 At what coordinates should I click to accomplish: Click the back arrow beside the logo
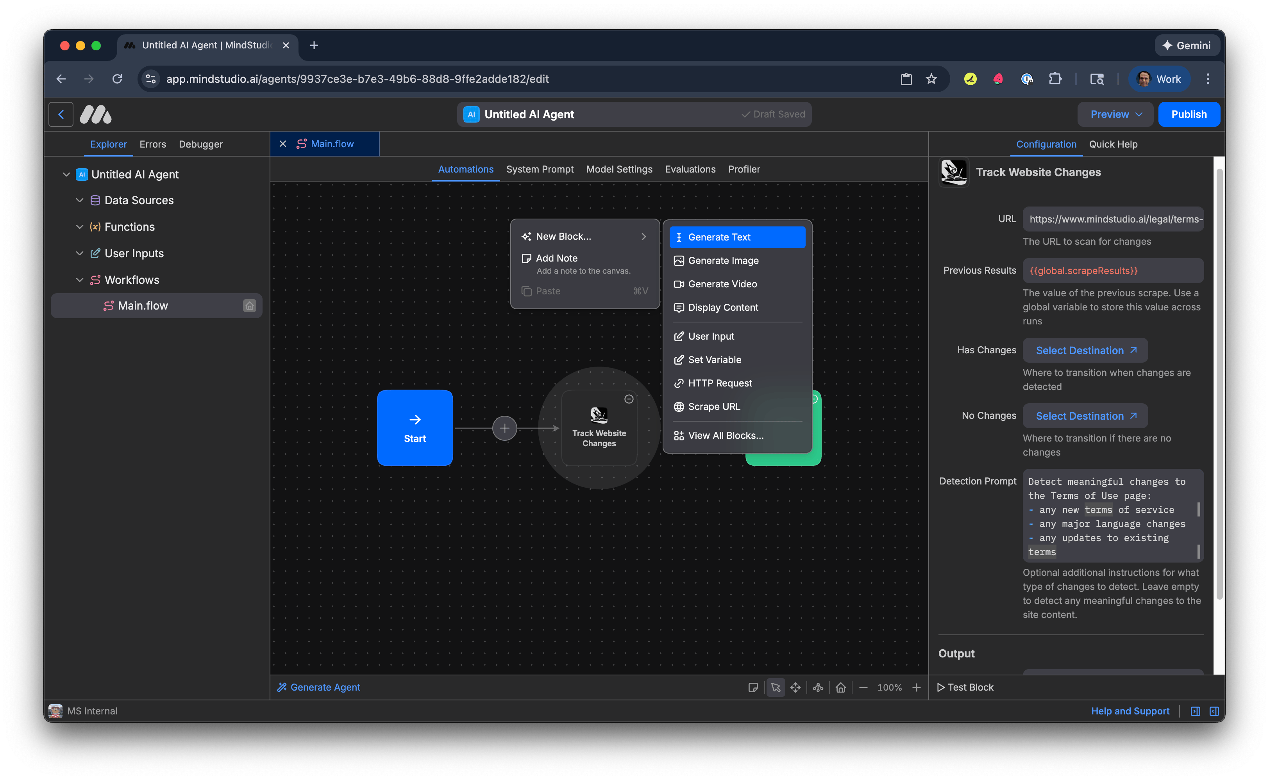click(x=61, y=114)
